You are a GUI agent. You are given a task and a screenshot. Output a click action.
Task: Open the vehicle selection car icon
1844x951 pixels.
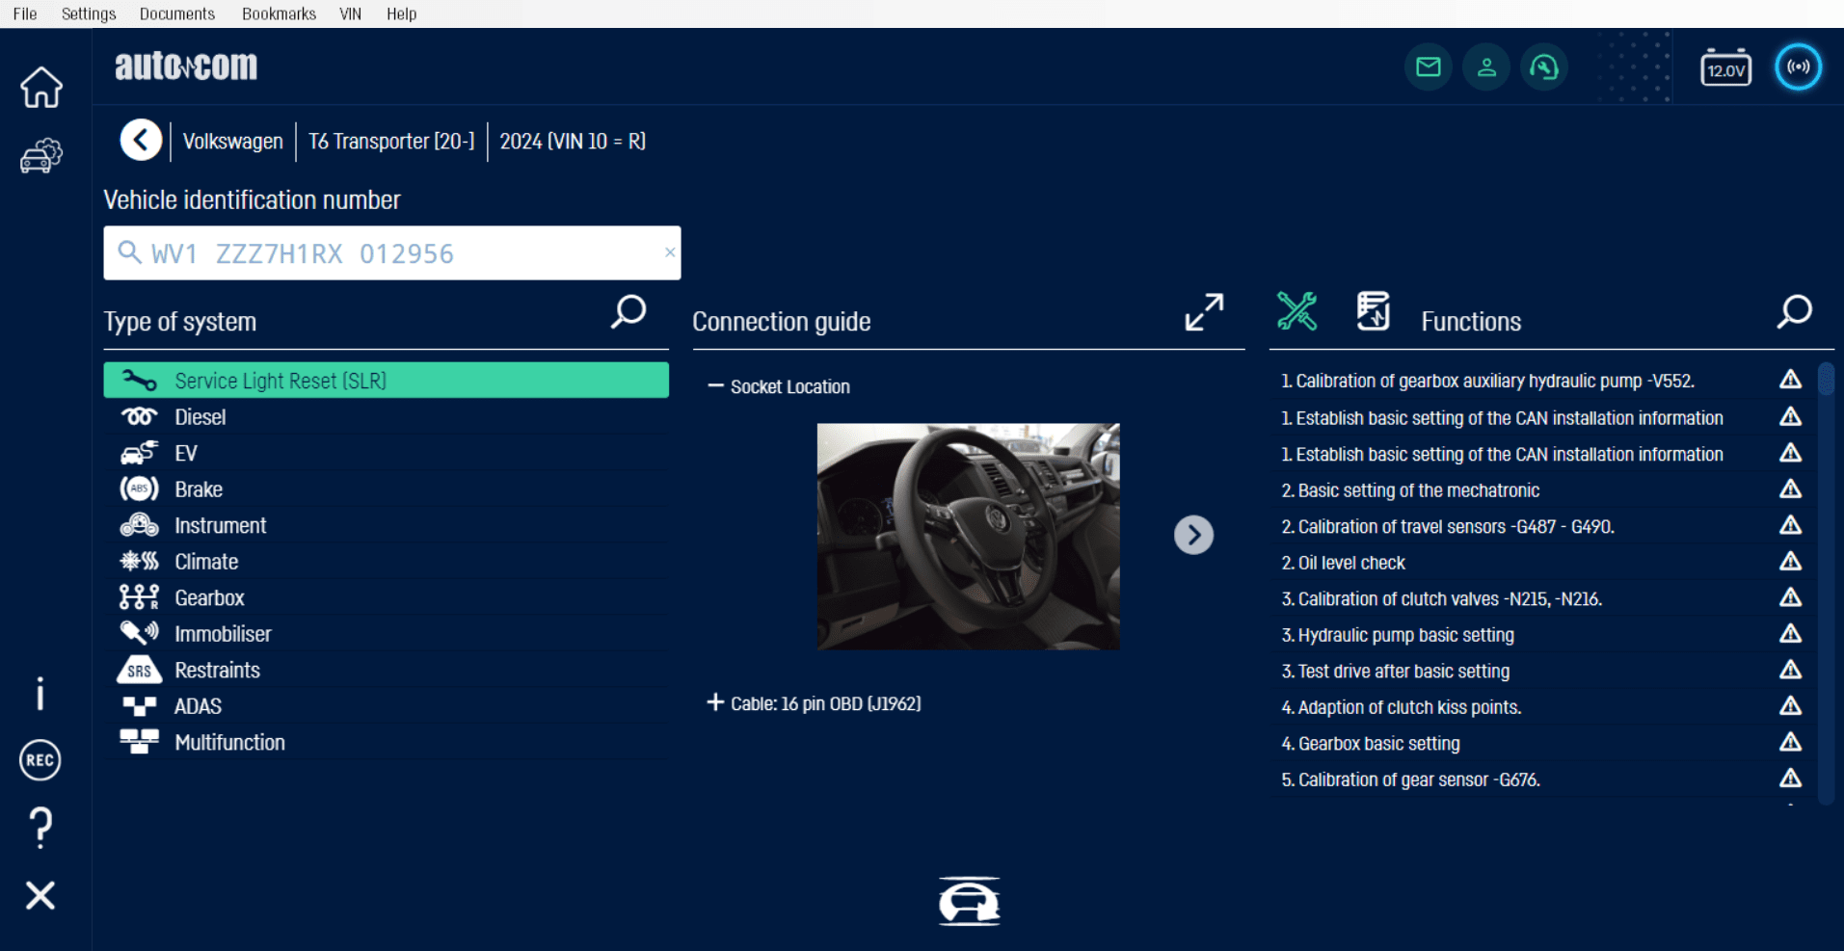point(40,155)
